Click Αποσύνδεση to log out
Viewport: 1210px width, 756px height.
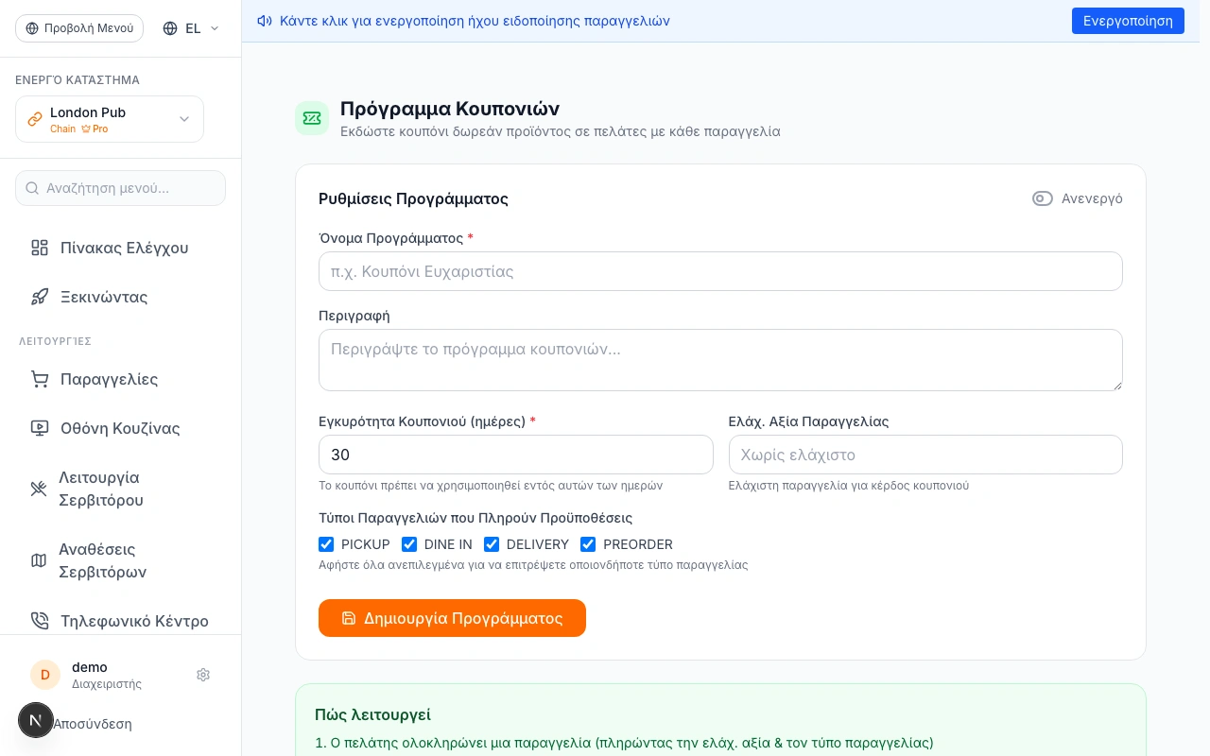[93, 724]
